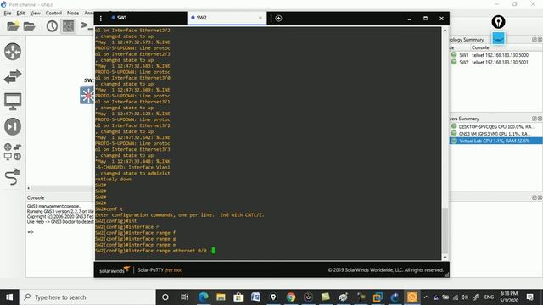The image size is (543, 305).
Task: Select GNS3 VM server row
Action: (495, 134)
